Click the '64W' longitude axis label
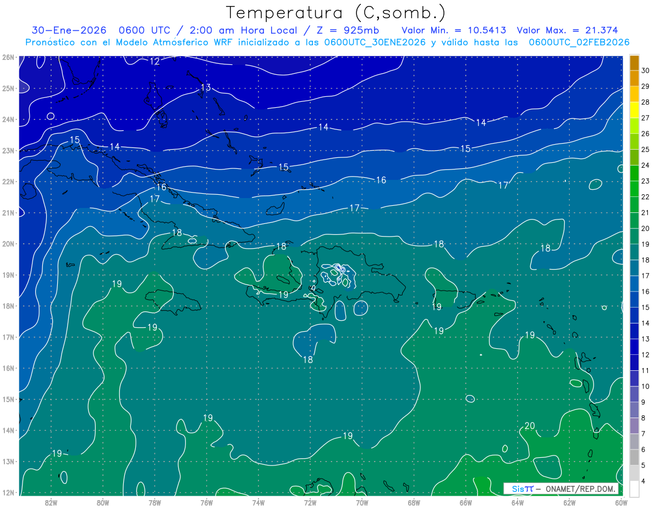The image size is (660, 510). click(x=518, y=502)
